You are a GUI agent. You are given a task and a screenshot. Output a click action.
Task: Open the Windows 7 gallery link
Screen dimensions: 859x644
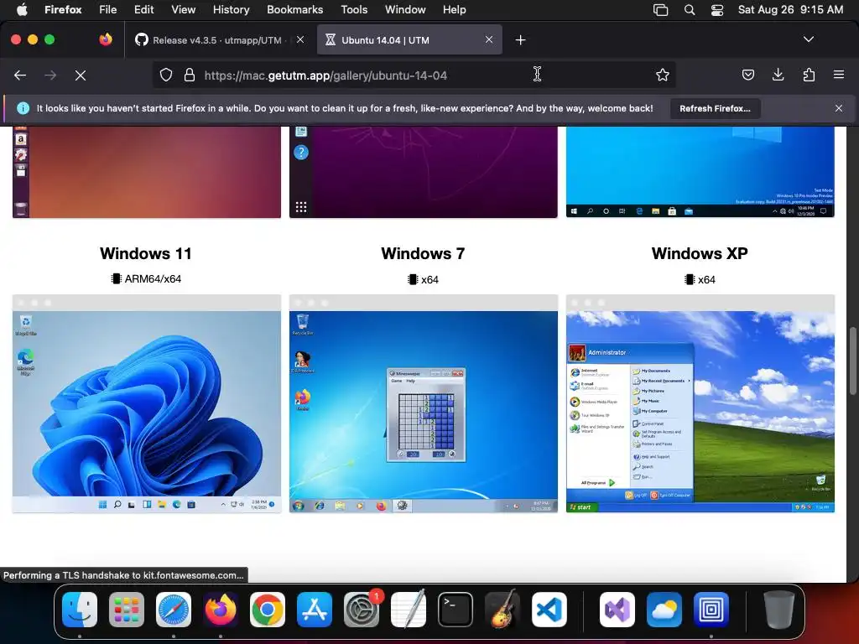click(423, 253)
